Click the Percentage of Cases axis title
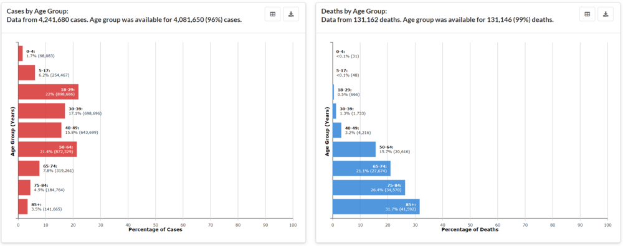The width and height of the screenshot is (623, 246). click(x=155, y=230)
